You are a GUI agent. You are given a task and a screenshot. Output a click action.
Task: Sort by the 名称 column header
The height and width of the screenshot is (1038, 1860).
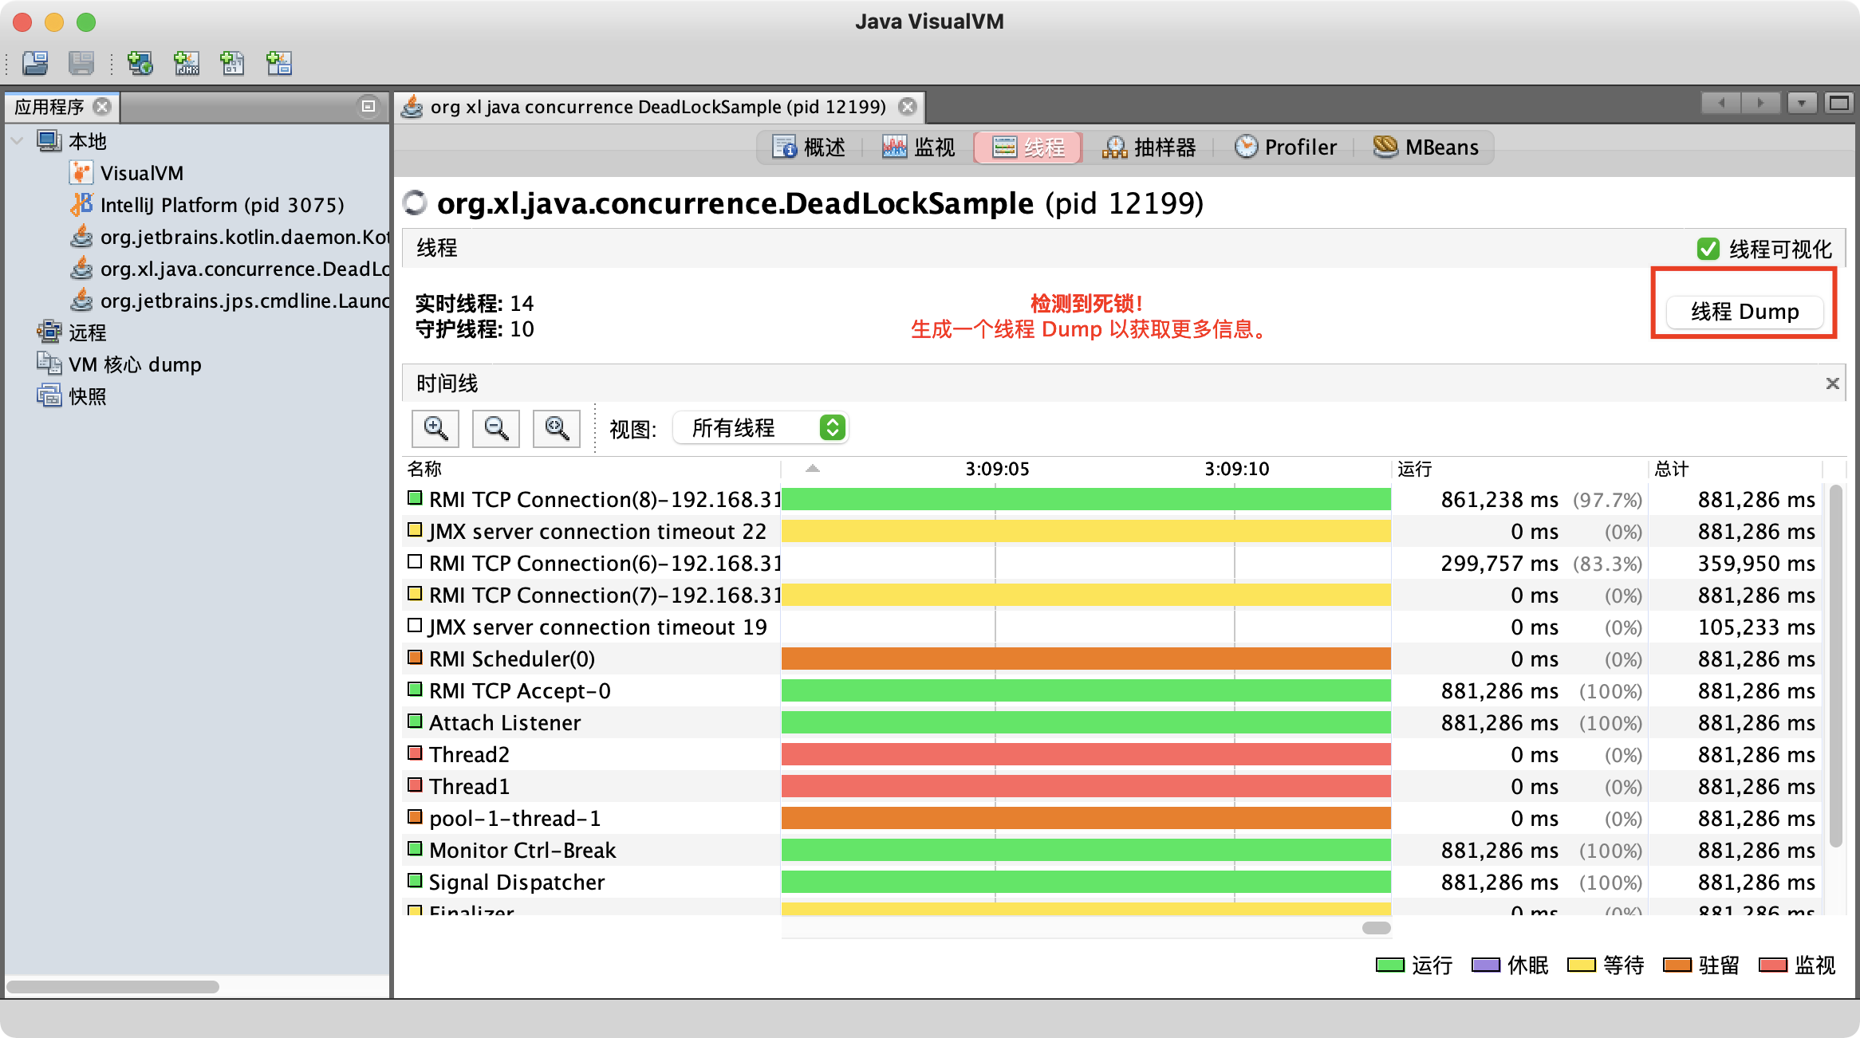(x=592, y=469)
